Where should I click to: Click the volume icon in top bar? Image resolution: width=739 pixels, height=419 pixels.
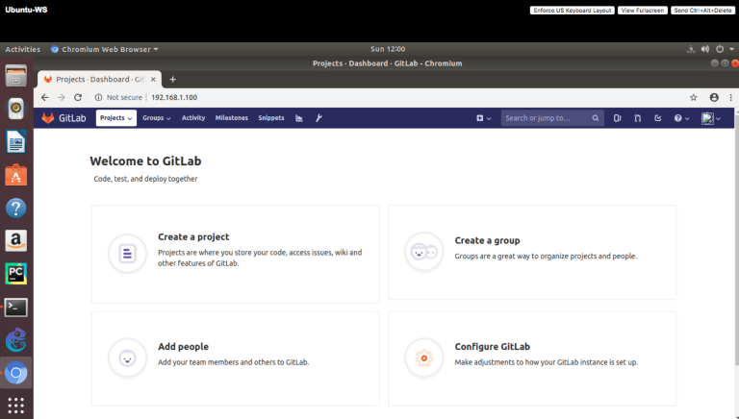pyautogui.click(x=705, y=49)
